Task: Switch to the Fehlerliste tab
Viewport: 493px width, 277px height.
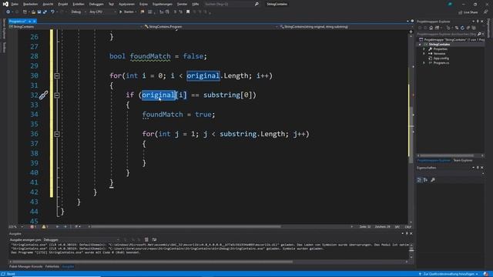Action: pos(52,266)
